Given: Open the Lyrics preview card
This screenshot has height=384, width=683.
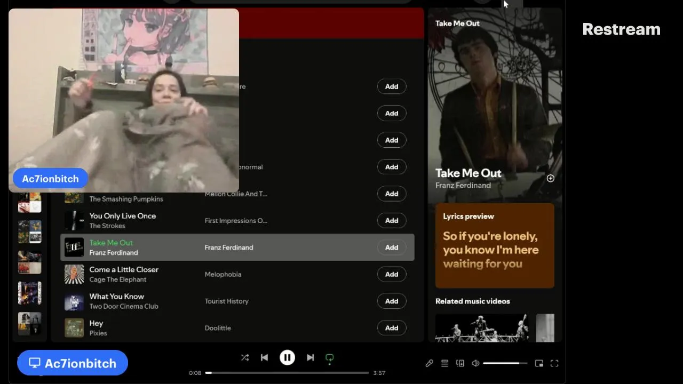Looking at the screenshot, I should pyautogui.click(x=495, y=245).
